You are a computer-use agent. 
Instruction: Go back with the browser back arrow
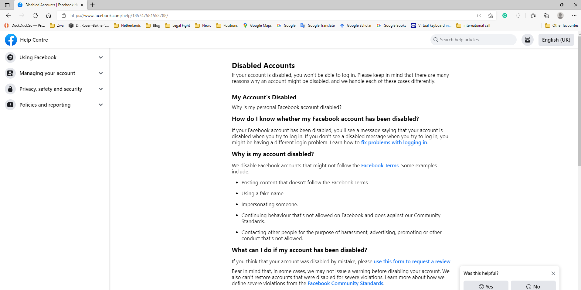point(8,15)
